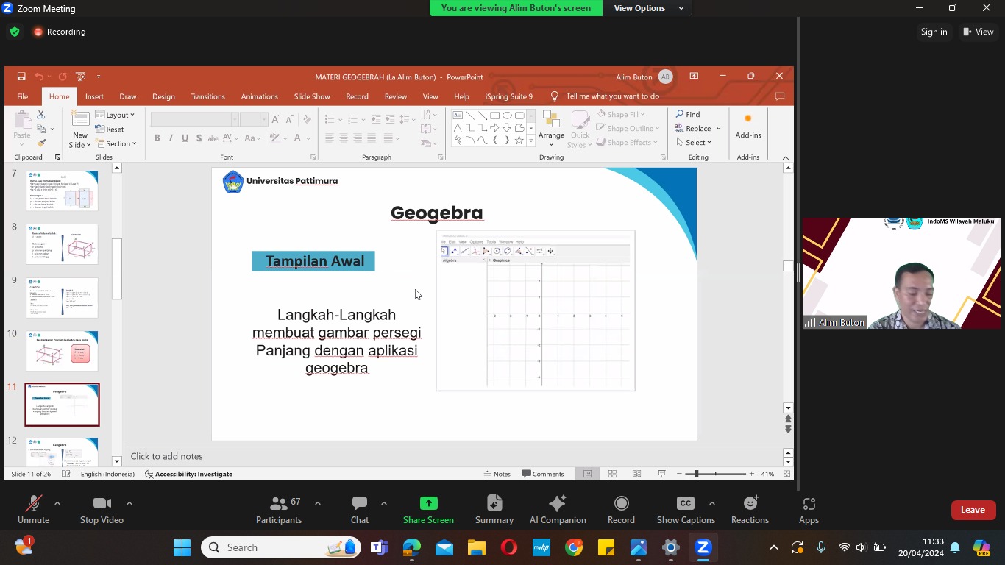Click the Replace button in Editing group
1005x565 pixels.
tap(698, 128)
